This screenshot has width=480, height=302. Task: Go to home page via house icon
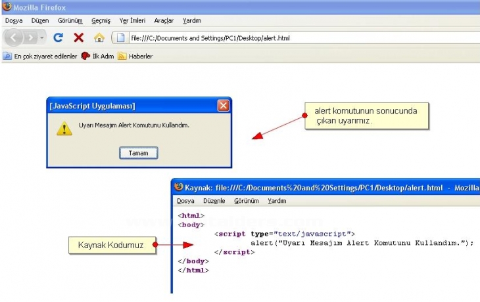[99, 37]
